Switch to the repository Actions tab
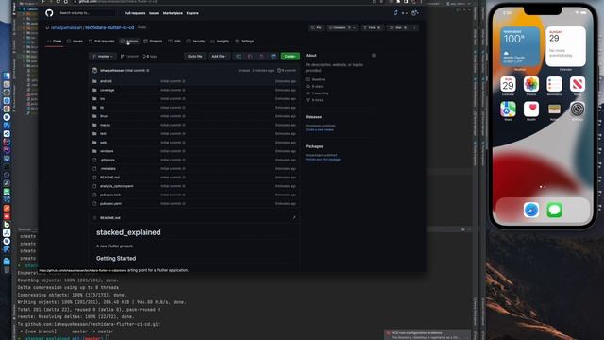The height and width of the screenshot is (340, 604). pyautogui.click(x=129, y=42)
